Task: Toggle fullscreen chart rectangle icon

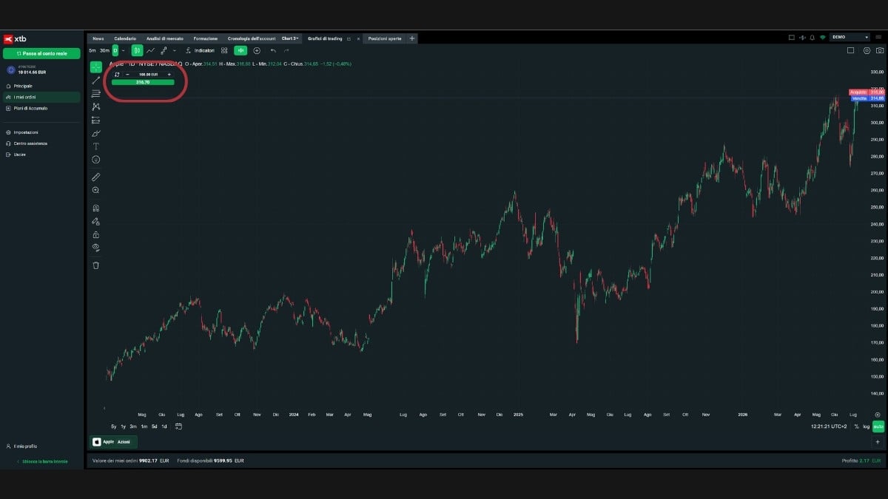Action: tap(850, 50)
